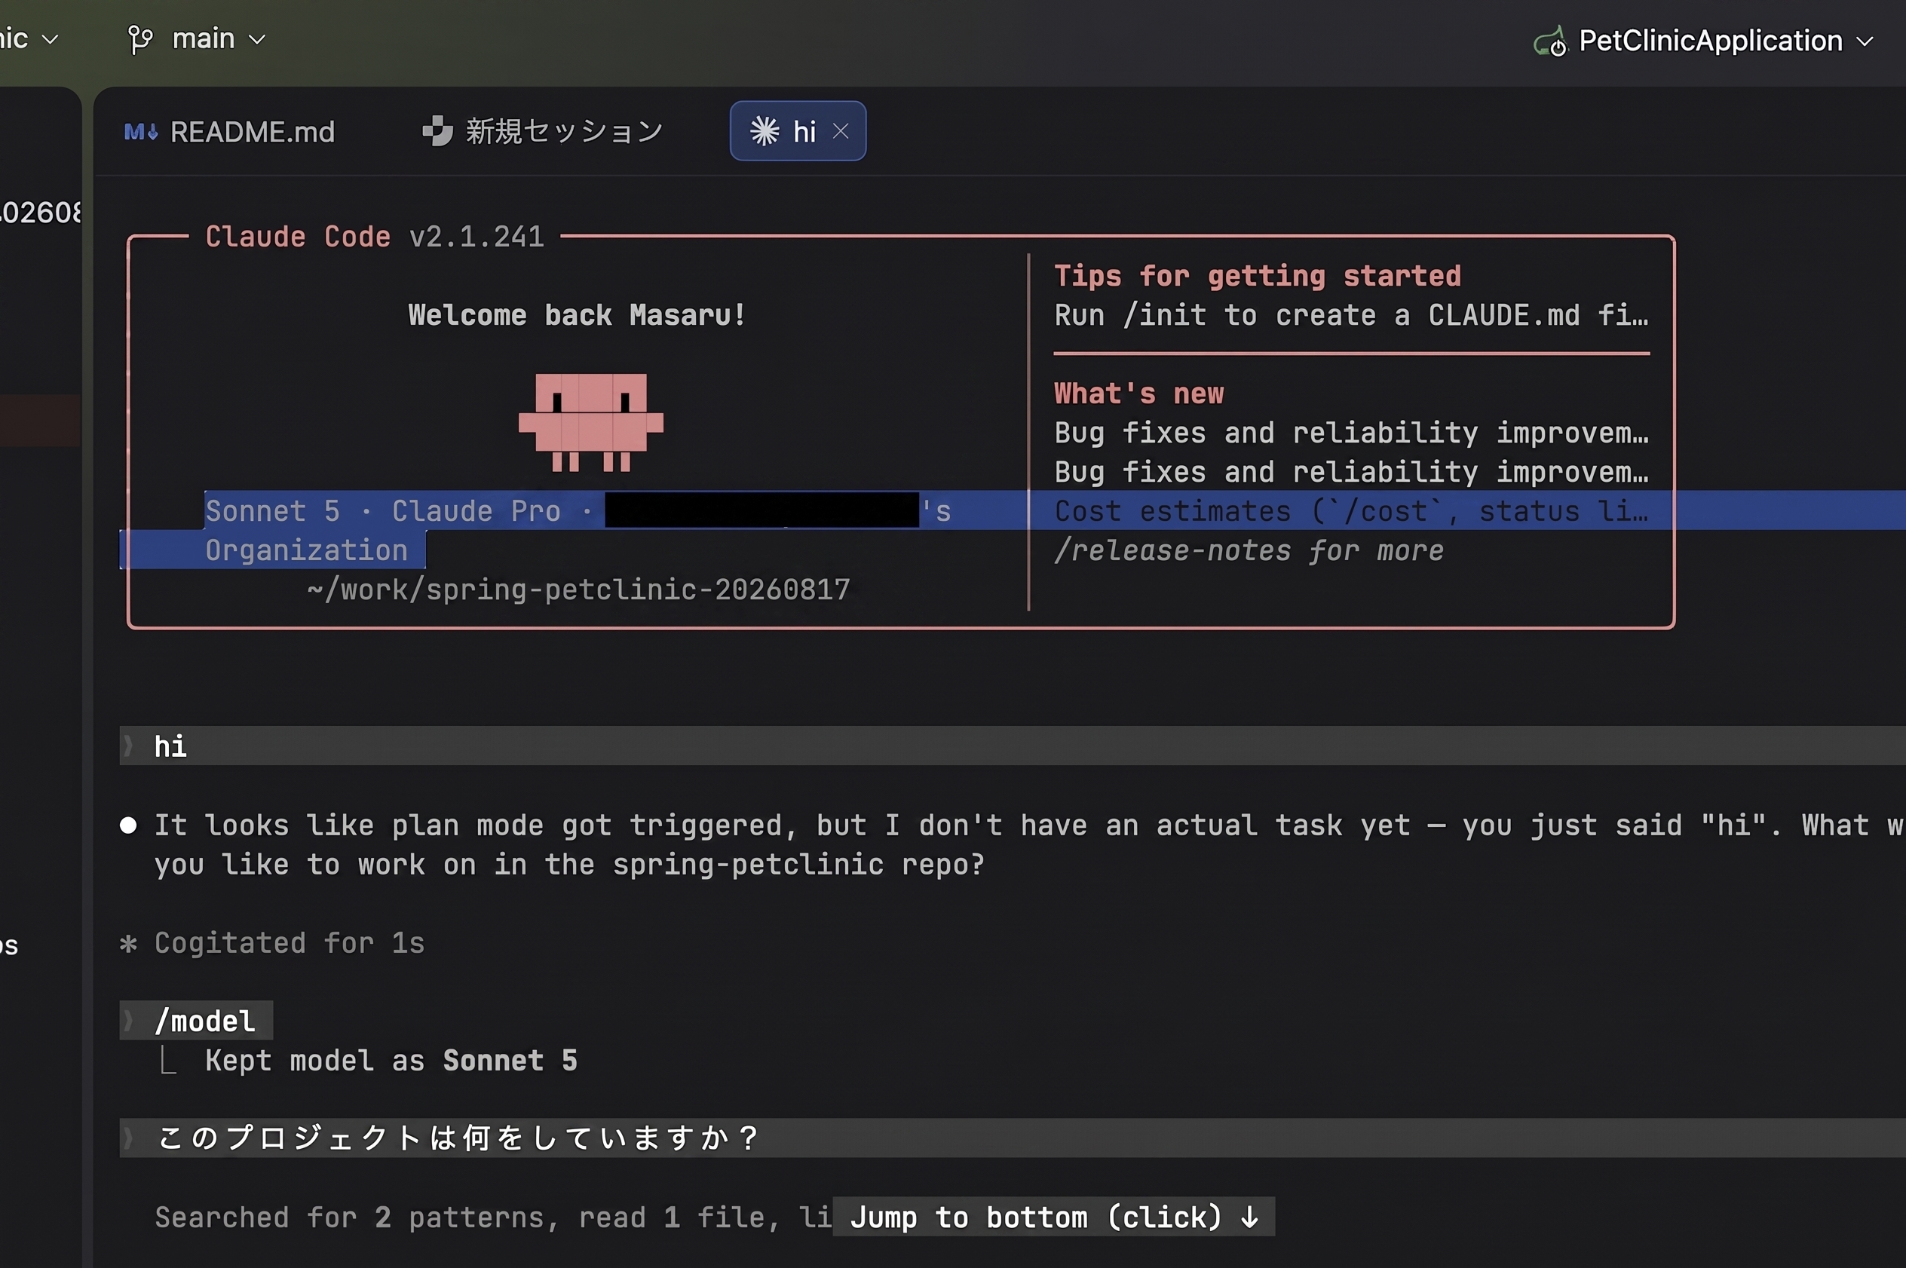This screenshot has width=1906, height=1268.
Task: Click the Kept model as Sonnet 5 line
Action: 391,1060
